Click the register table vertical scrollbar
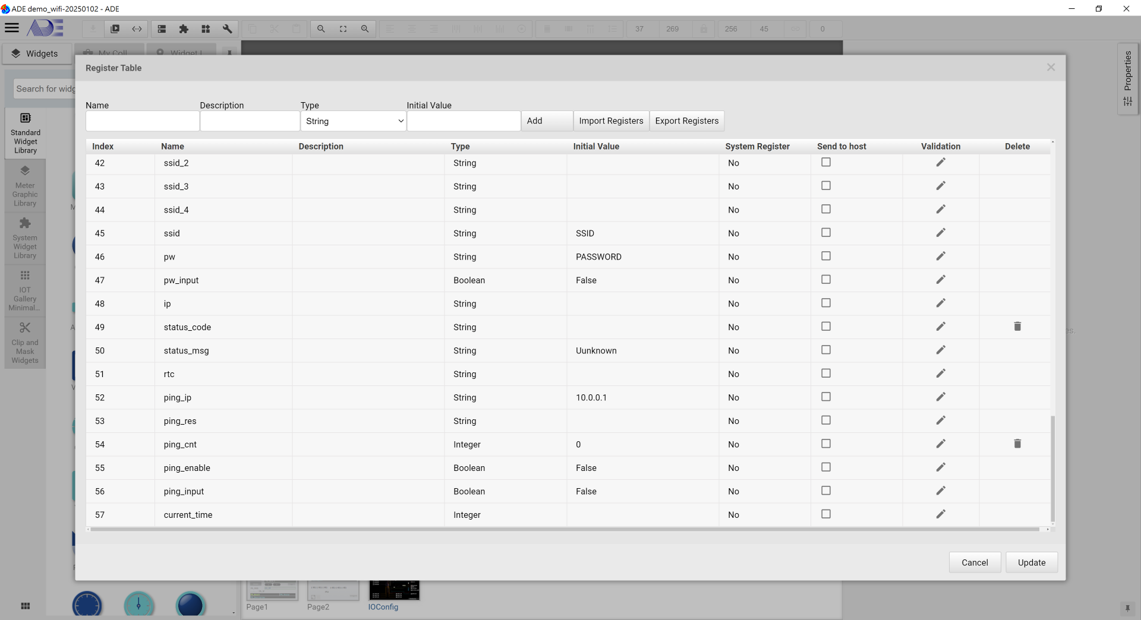1141x620 pixels. pos(1052,469)
